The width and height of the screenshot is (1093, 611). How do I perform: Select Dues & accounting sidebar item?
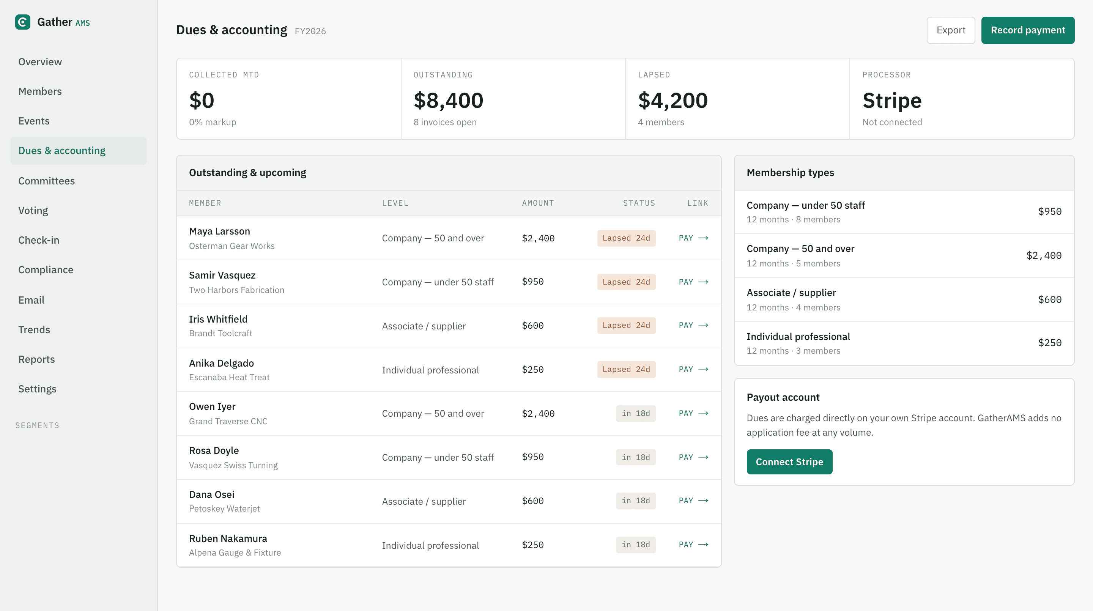[79, 151]
